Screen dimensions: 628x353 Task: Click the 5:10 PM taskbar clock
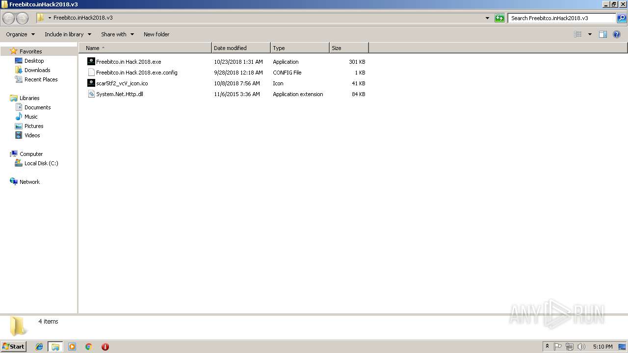(x=602, y=347)
